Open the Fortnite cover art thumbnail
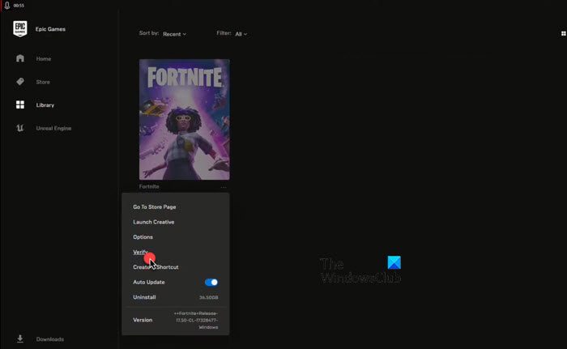This screenshot has width=567, height=349. coord(185,119)
